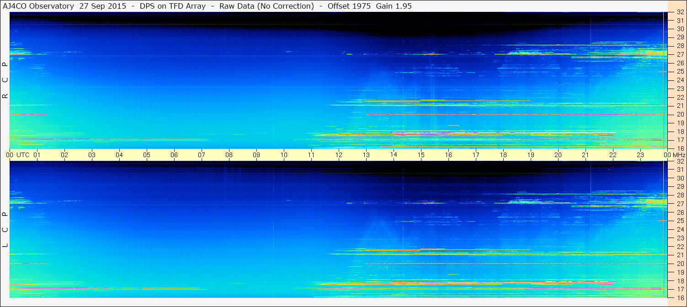
Task: Select the 07 hour marker on the time axis
Action: click(202, 155)
